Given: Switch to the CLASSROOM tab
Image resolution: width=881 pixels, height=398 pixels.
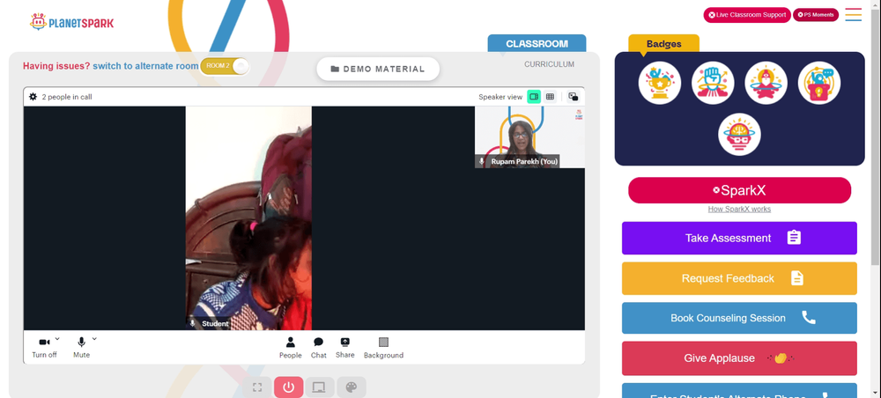Looking at the screenshot, I should pos(537,44).
